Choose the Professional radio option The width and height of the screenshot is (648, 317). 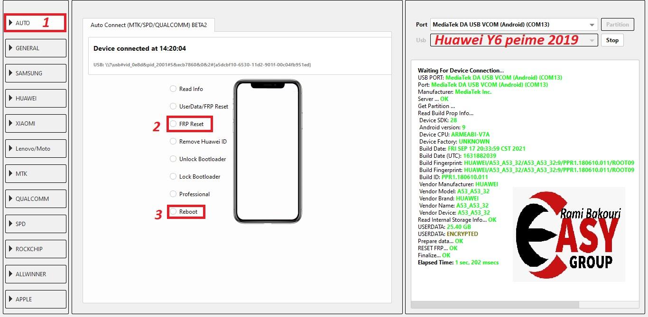190,194
